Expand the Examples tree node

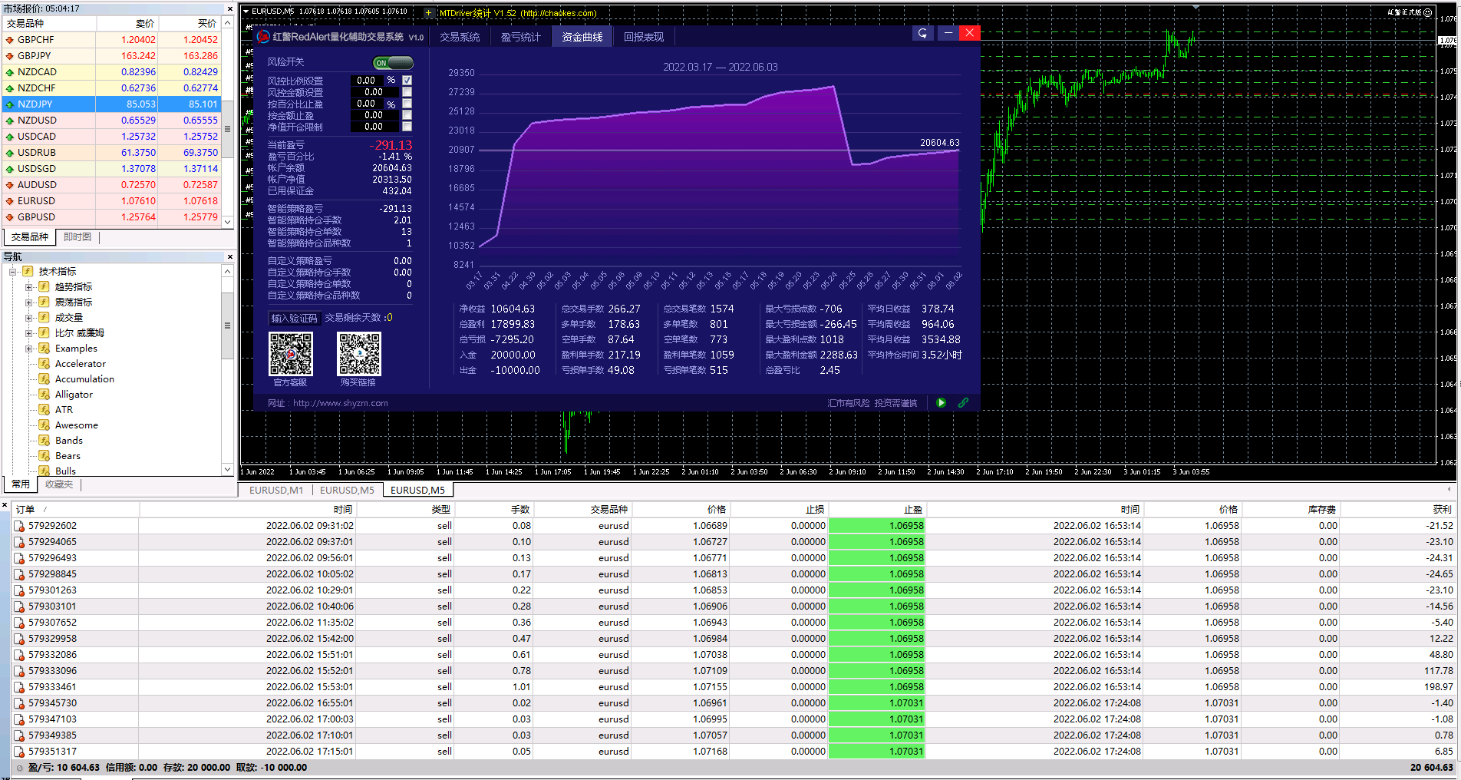[x=29, y=349]
